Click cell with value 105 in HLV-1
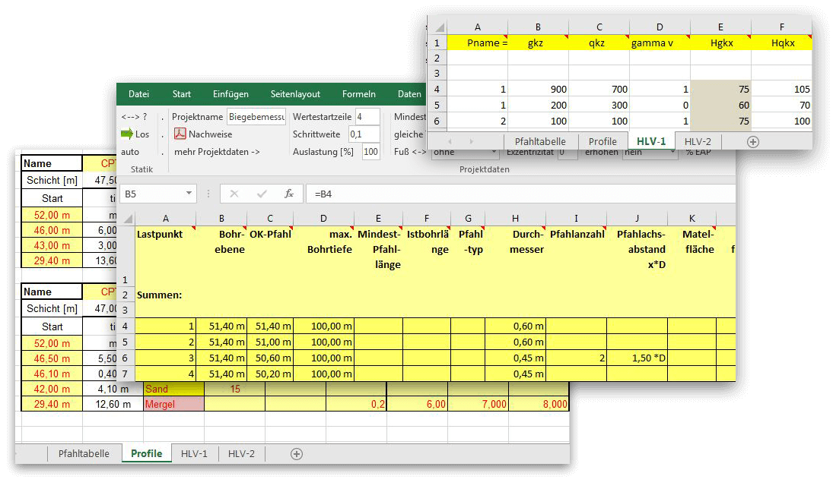The image size is (833, 492). [782, 89]
